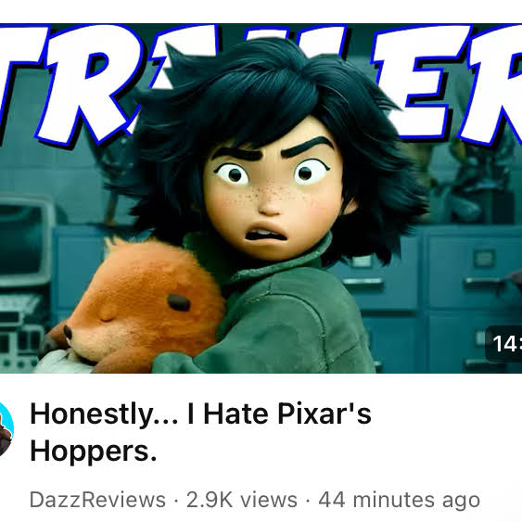Click the DazzReviews channel name
Viewport: 522px width, 522px height.
(x=97, y=500)
